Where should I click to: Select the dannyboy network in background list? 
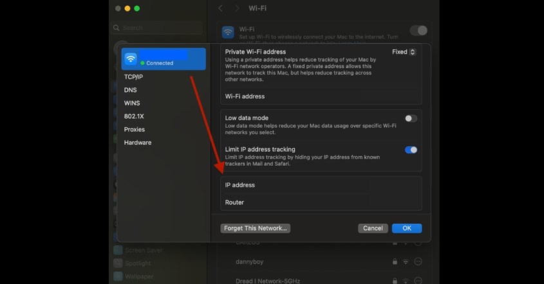[249, 262]
